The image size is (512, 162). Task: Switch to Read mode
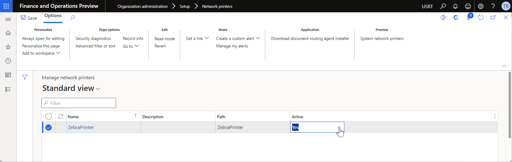point(165,39)
